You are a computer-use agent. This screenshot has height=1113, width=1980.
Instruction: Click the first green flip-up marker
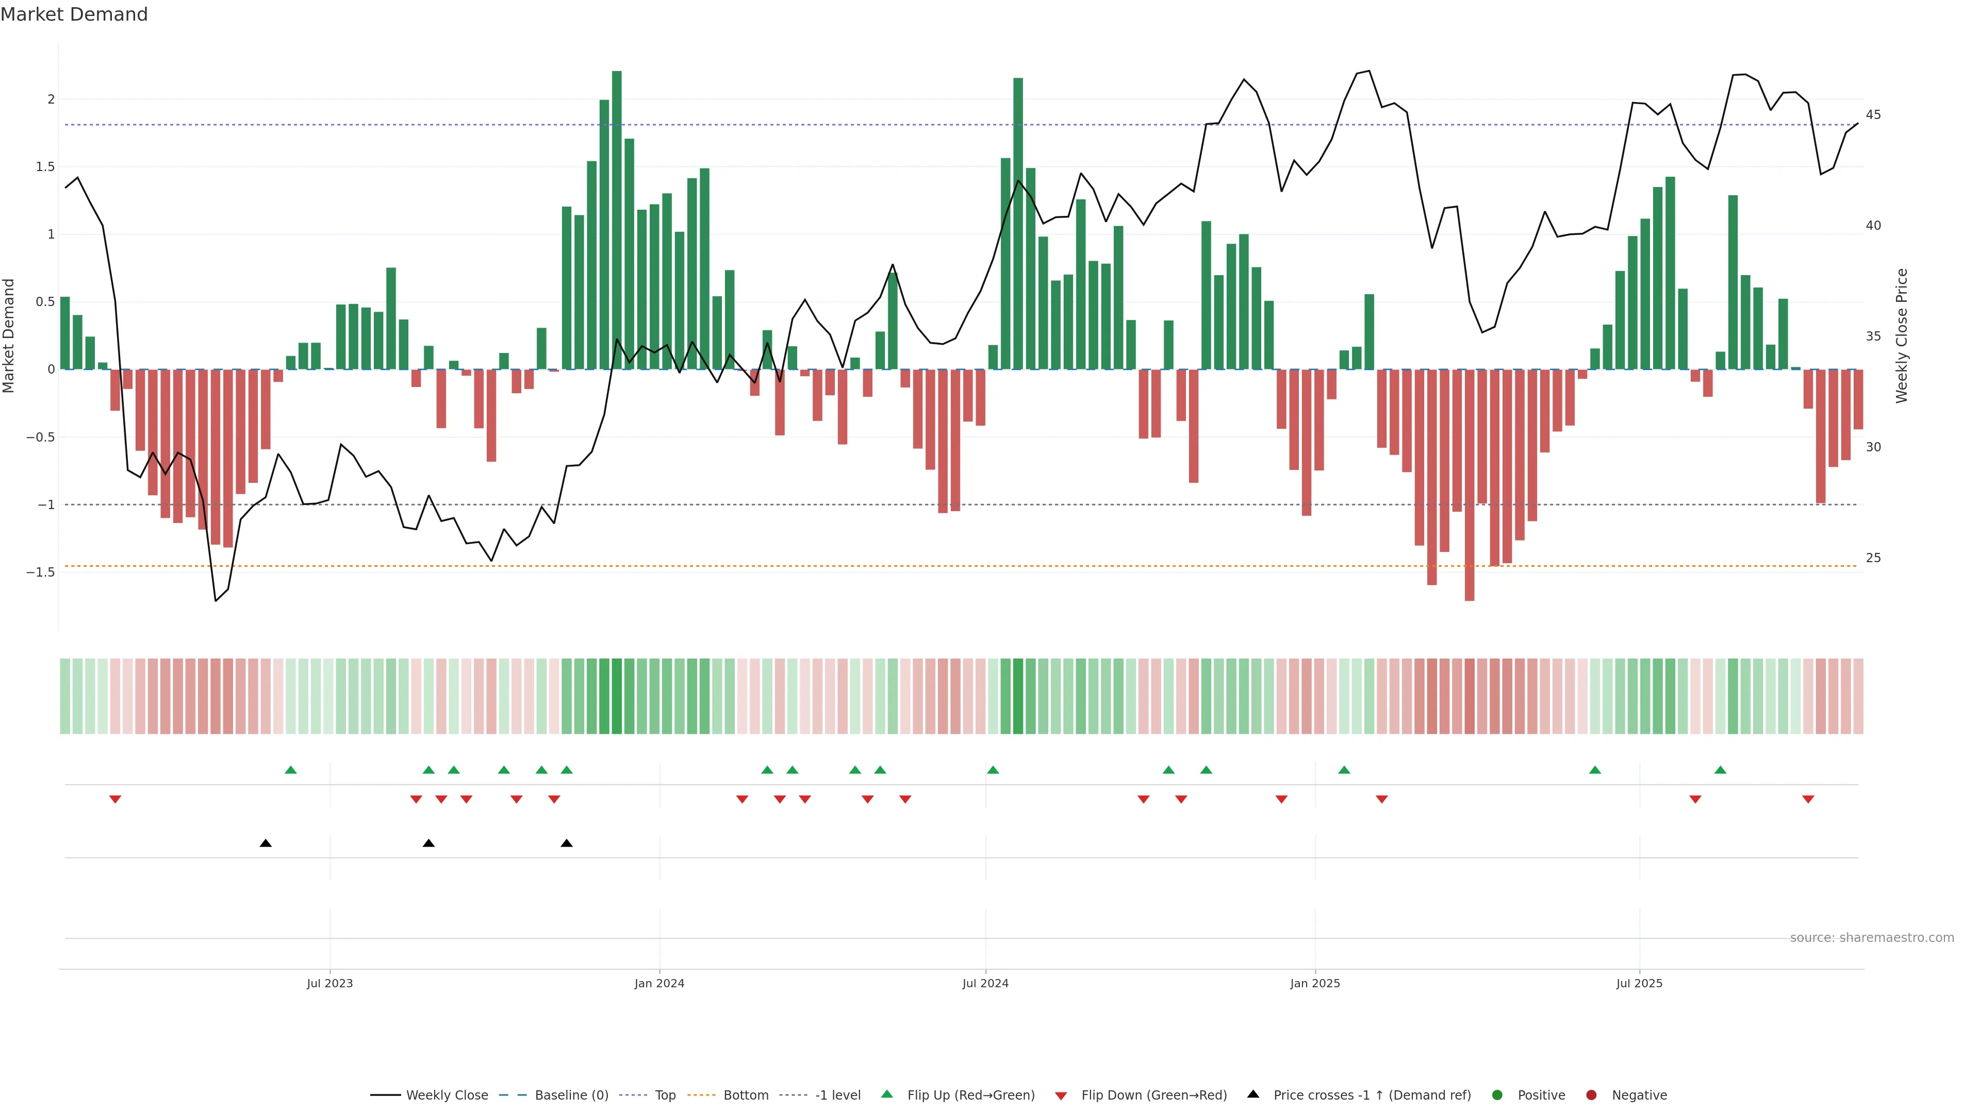pyautogui.click(x=290, y=770)
